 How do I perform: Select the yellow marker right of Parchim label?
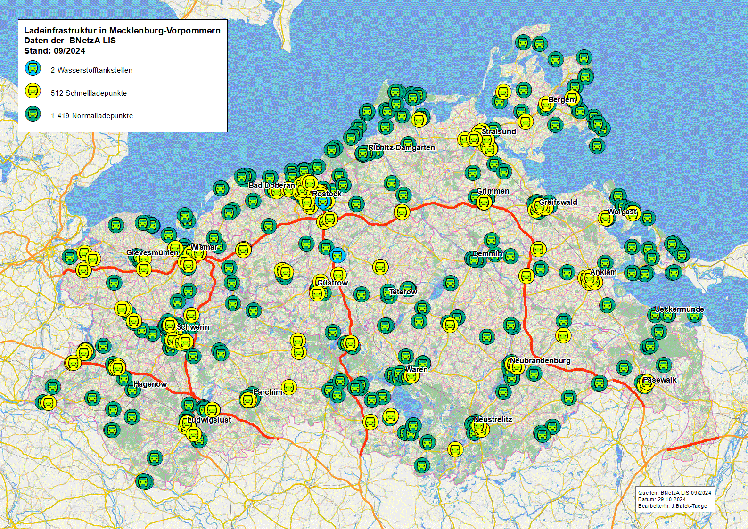(289, 387)
